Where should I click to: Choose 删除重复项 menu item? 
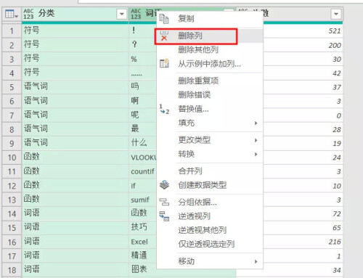[x=198, y=81]
